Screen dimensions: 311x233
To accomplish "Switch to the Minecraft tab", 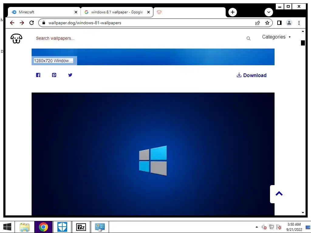I will (44, 12).
